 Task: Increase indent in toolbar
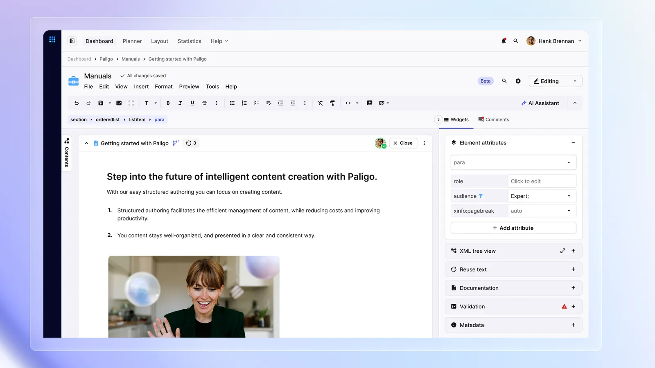pos(280,103)
